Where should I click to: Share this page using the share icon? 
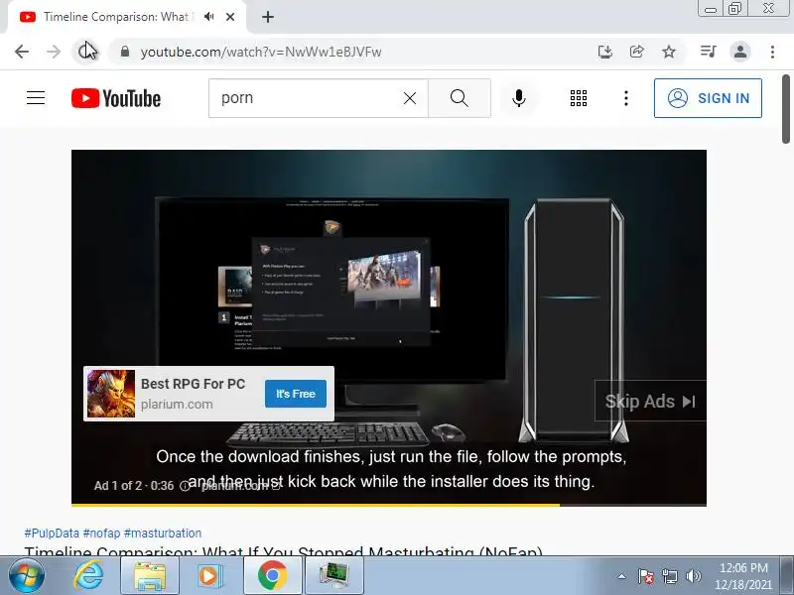(637, 52)
